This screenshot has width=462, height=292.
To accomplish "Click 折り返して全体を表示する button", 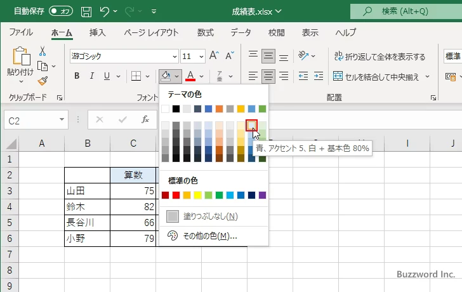I will [379, 56].
